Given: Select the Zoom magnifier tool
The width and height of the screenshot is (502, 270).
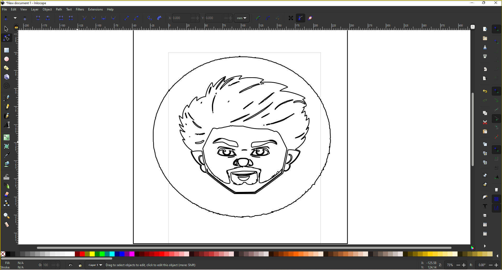Looking at the screenshot, I should [6, 216].
